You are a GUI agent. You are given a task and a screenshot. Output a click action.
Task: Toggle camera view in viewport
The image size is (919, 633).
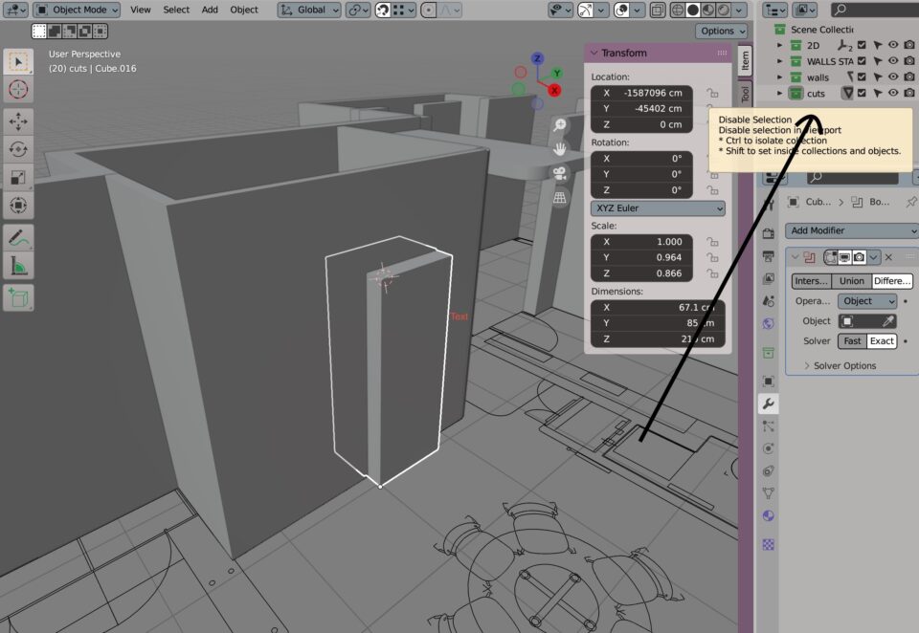point(561,173)
